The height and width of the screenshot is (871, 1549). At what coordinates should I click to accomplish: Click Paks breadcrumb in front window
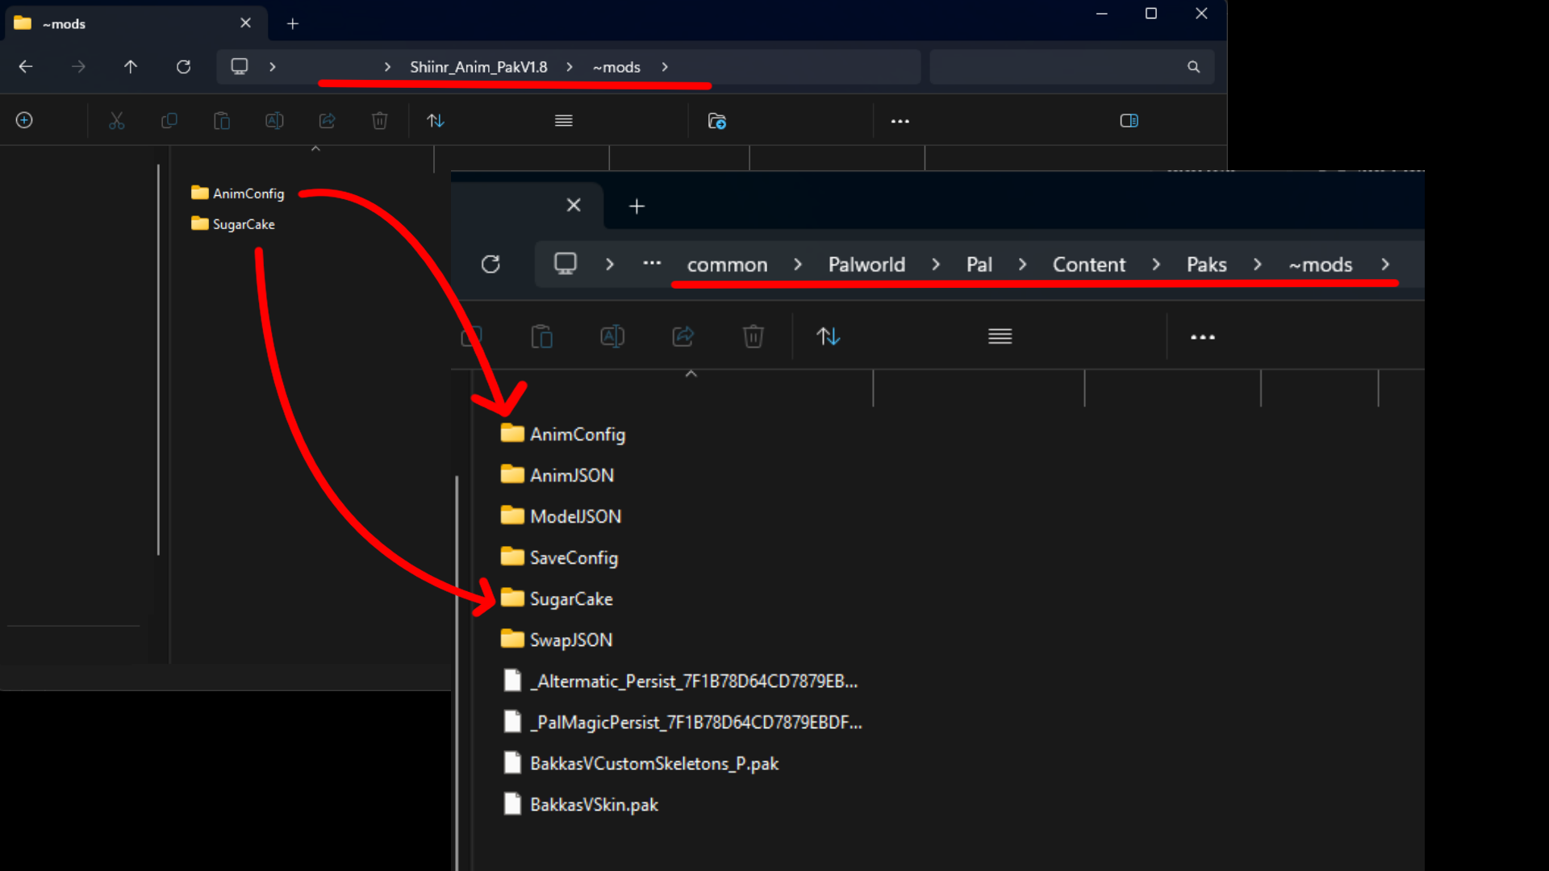[x=1206, y=265]
